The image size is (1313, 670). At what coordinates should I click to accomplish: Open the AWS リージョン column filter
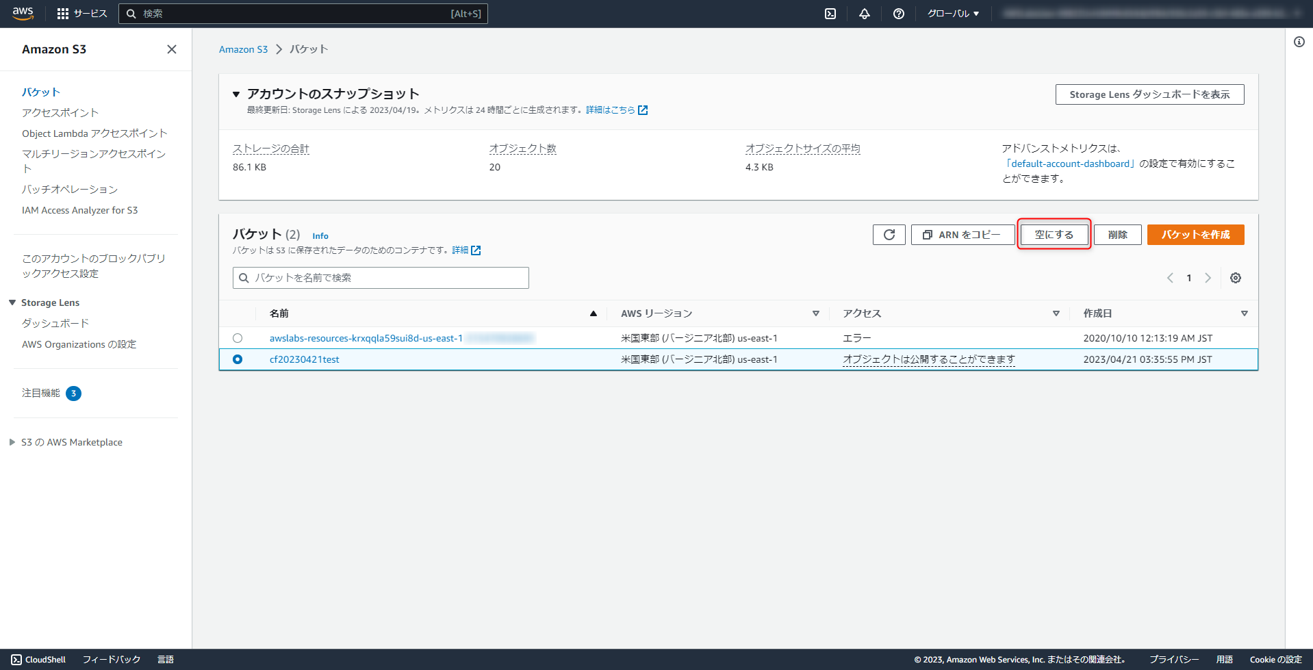[x=815, y=313]
